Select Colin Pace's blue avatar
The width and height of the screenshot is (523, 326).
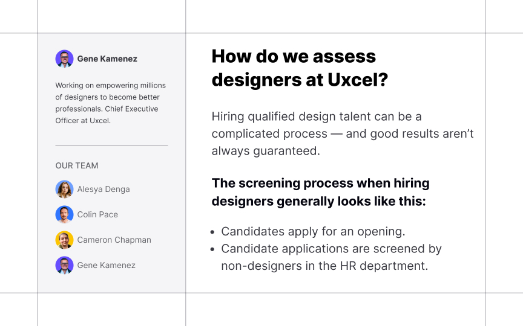pos(64,214)
